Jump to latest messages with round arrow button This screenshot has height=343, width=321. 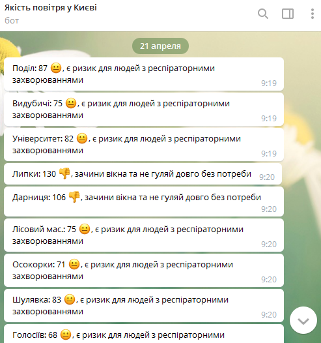[x=303, y=320]
